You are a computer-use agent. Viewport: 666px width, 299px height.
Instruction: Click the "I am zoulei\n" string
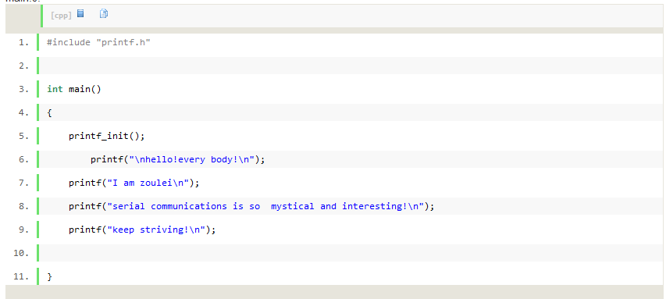(x=148, y=183)
